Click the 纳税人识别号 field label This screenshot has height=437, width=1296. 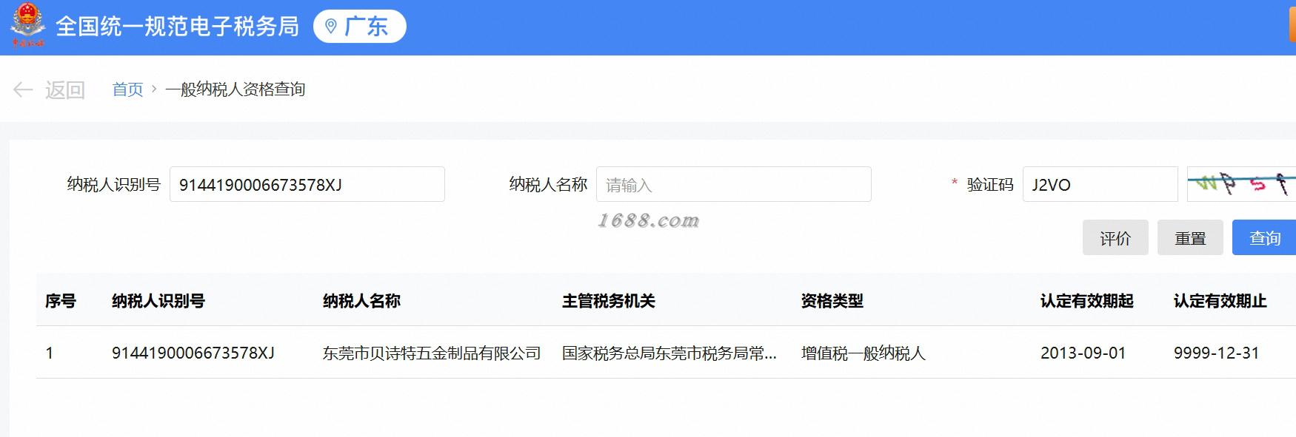(114, 184)
